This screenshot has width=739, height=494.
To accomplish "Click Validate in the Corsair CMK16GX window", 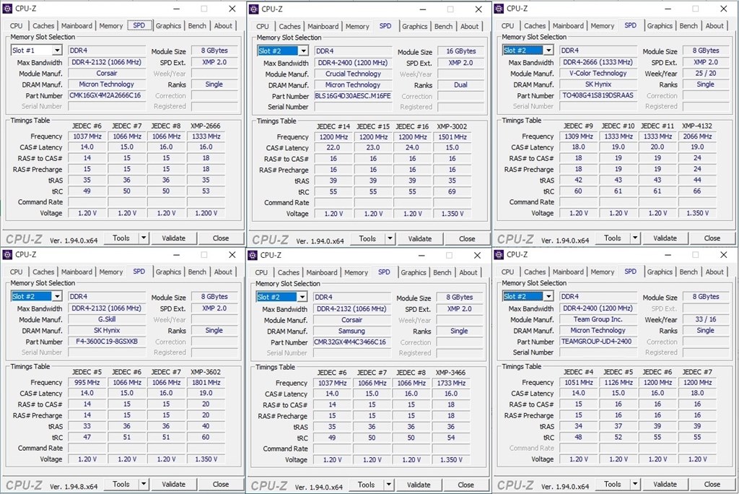I will click(x=173, y=238).
